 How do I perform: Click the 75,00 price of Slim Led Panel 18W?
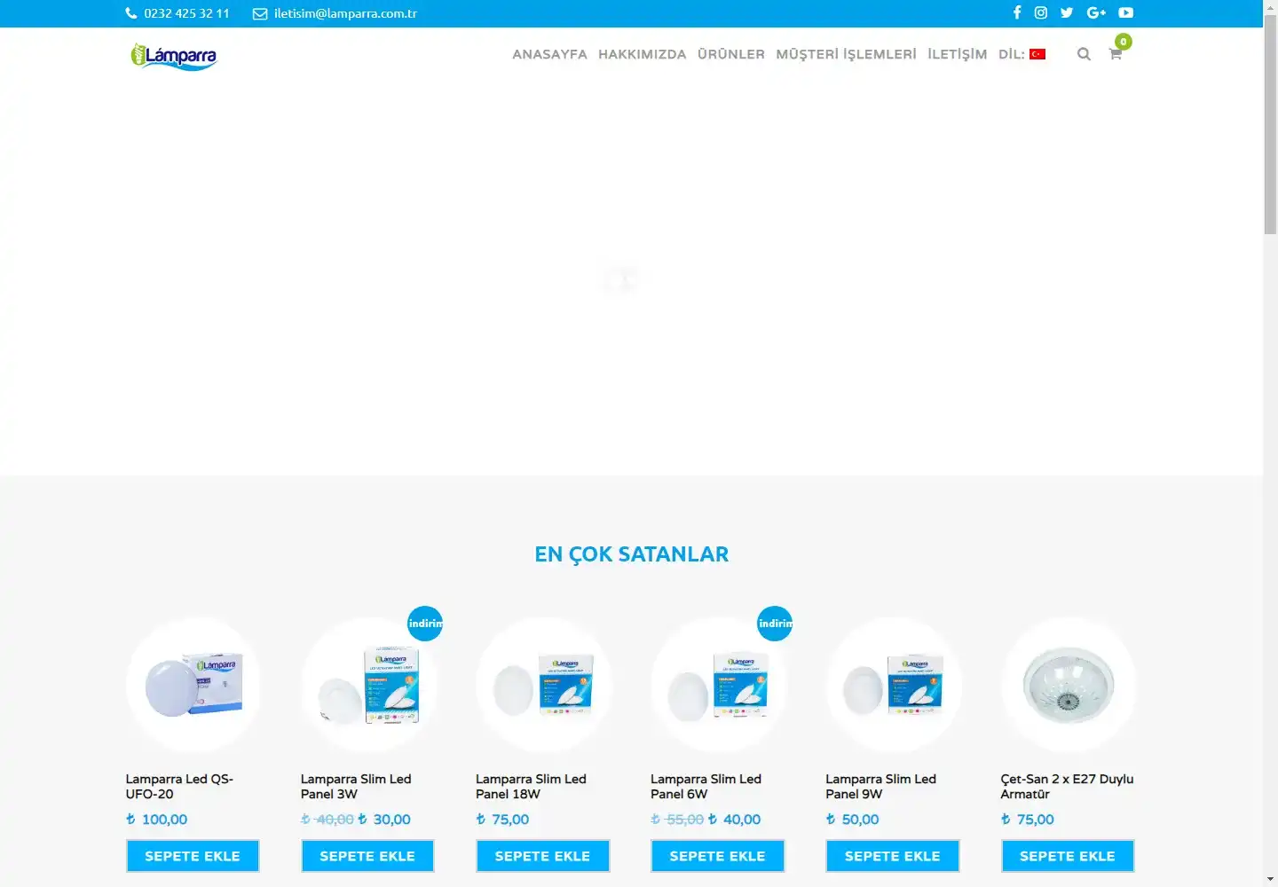point(503,820)
